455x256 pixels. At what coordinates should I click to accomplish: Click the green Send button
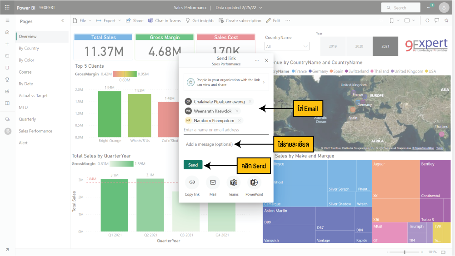point(193,165)
